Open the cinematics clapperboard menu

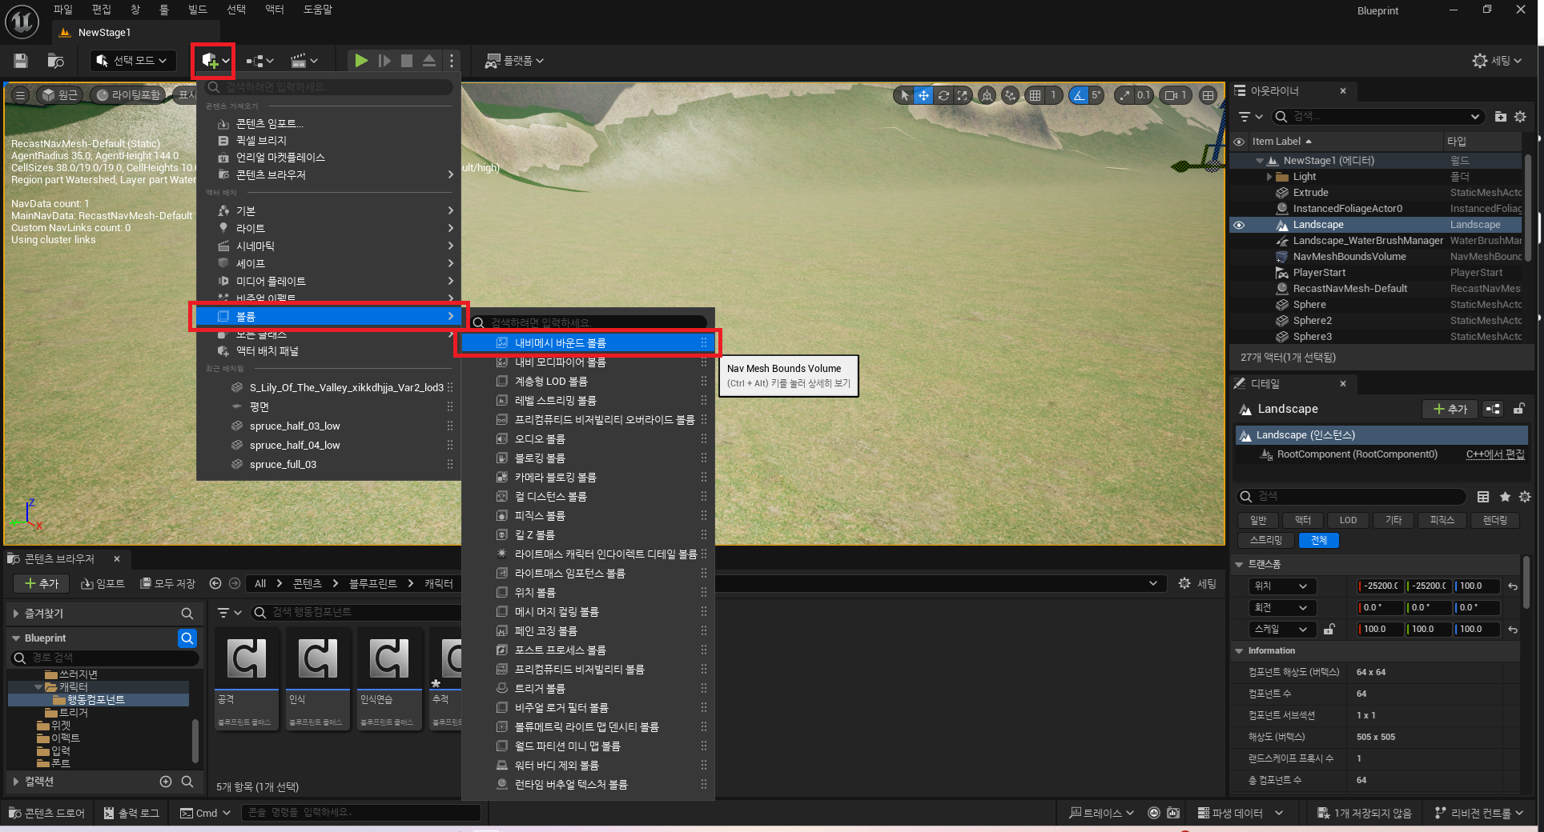304,61
